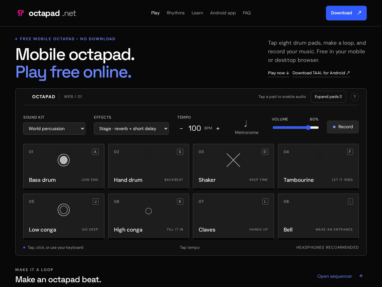Tap the Low conga pad
The height and width of the screenshot is (287, 382).
64,217
